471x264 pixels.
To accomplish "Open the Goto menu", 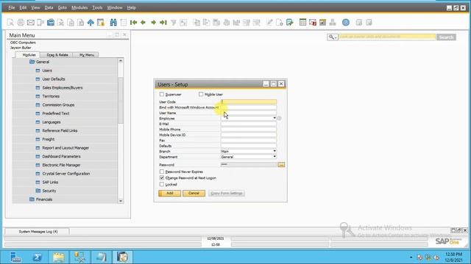I will click(x=62, y=7).
